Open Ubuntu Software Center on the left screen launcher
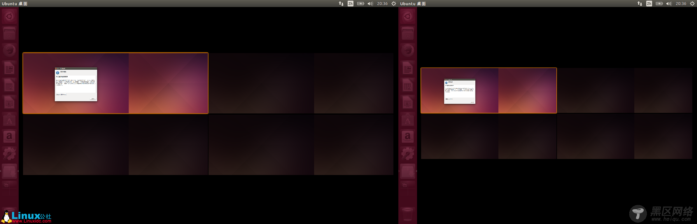Viewport: 697px width, 224px height. tap(9, 120)
